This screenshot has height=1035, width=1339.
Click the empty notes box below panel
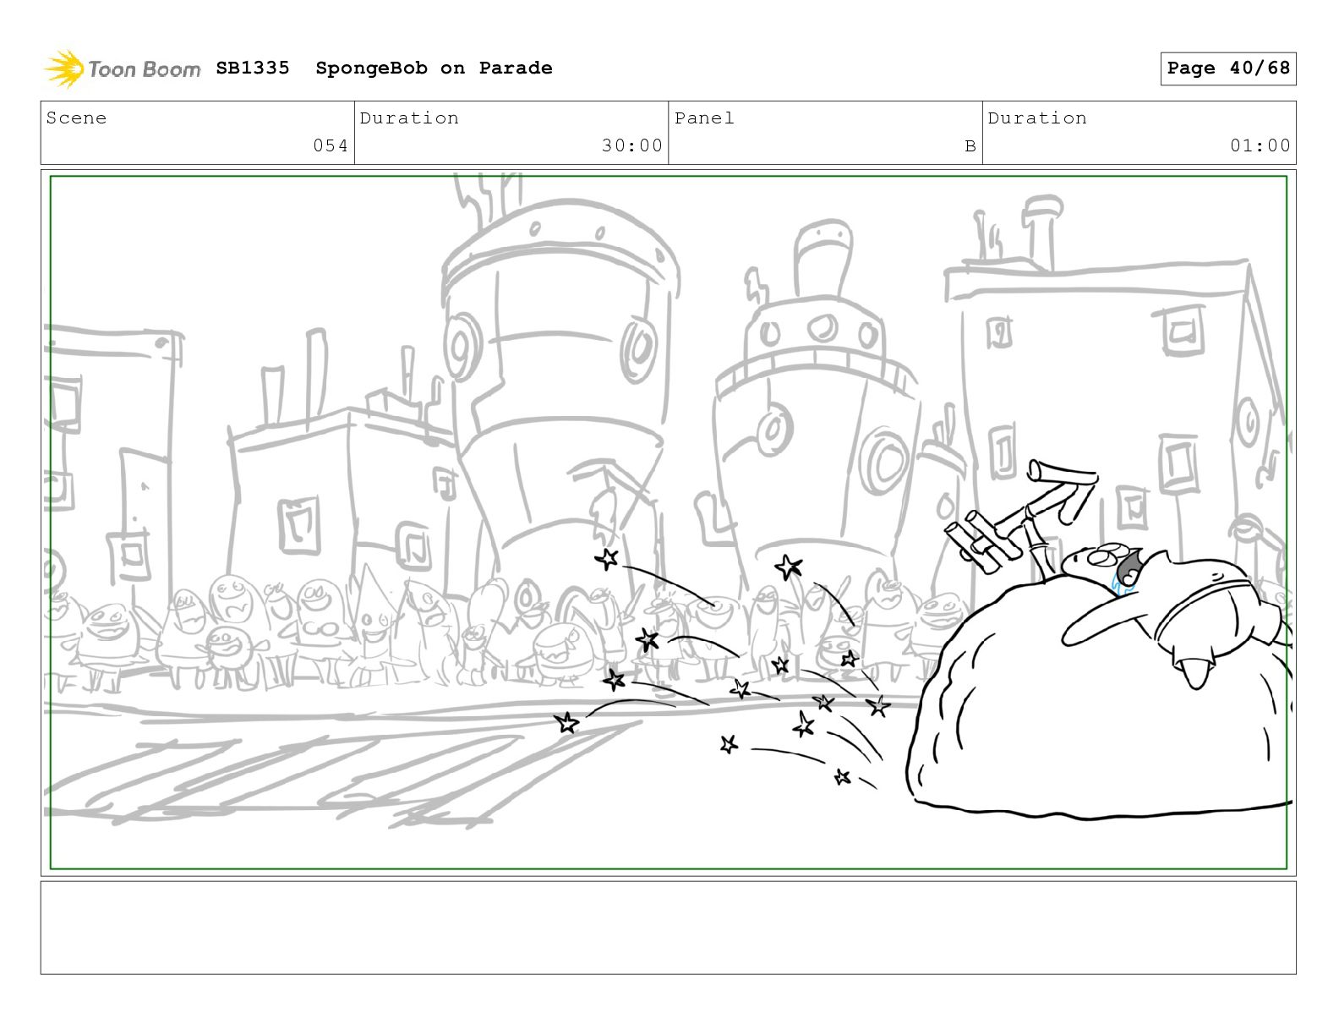point(668,928)
